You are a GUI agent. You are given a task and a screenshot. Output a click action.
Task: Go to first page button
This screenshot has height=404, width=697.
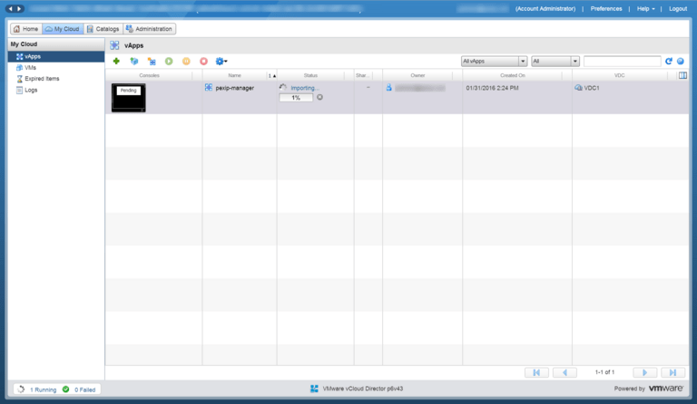pos(536,372)
